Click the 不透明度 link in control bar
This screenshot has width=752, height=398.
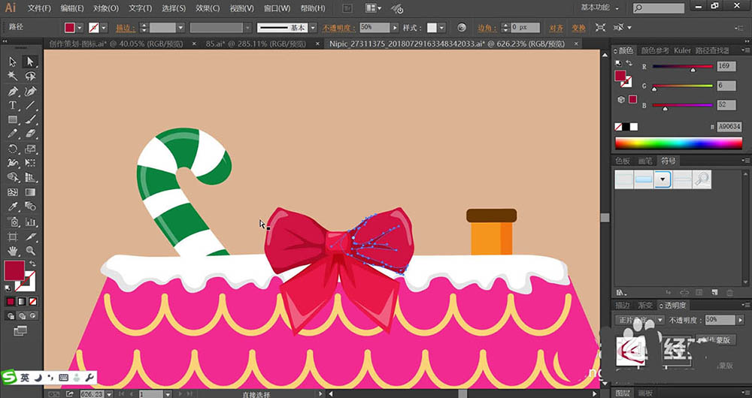point(338,28)
